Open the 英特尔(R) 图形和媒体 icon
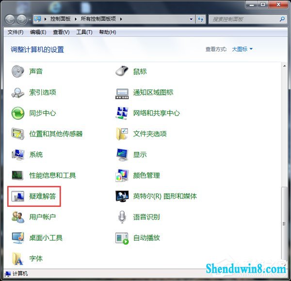Screen dimensions: 291x281 click(x=122, y=196)
